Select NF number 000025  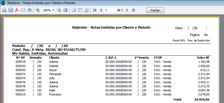click(x=20, y=66)
